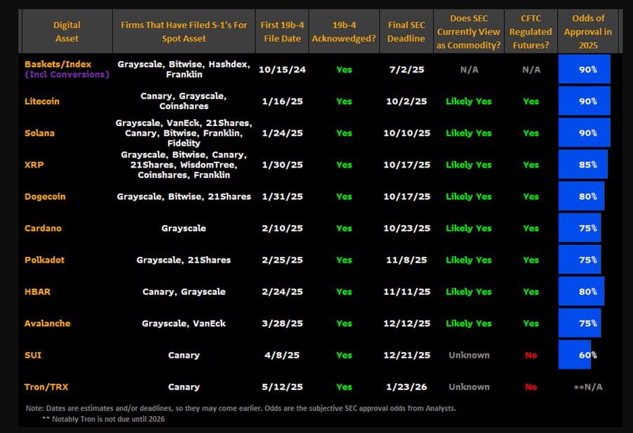Image resolution: width=633 pixels, height=433 pixels.
Task: Select the Cardano asset name
Action: (43, 228)
